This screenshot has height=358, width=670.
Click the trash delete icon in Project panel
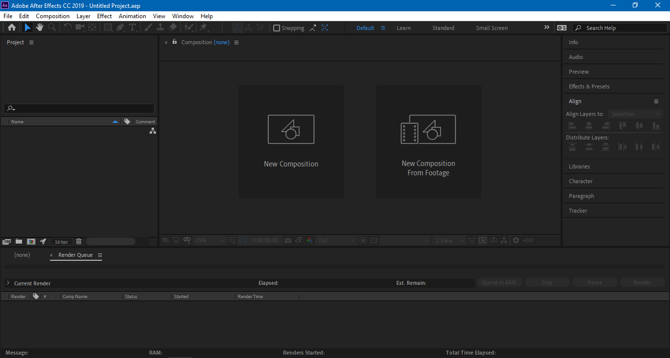(78, 241)
